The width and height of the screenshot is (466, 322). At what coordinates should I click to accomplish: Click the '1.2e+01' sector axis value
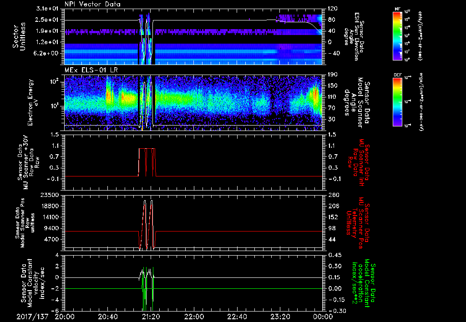click(47, 42)
